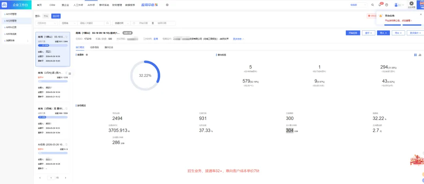Open AI任务管理 in sidebar

click(x=17, y=20)
